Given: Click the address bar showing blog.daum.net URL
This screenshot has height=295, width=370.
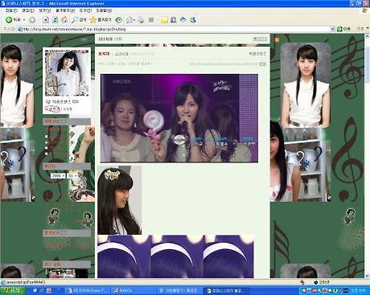Looking at the screenshot, I should [x=175, y=29].
